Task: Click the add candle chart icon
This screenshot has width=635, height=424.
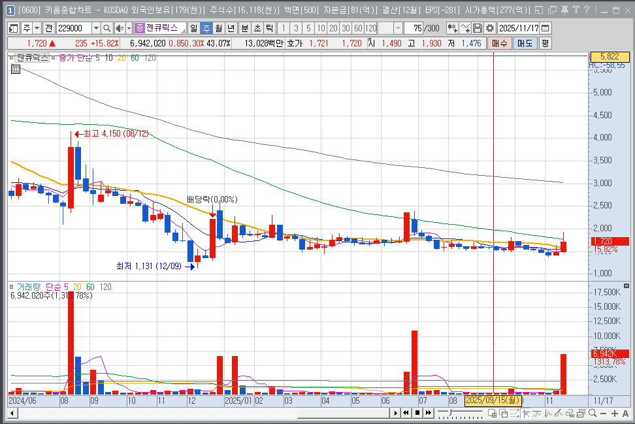Action: [452, 28]
